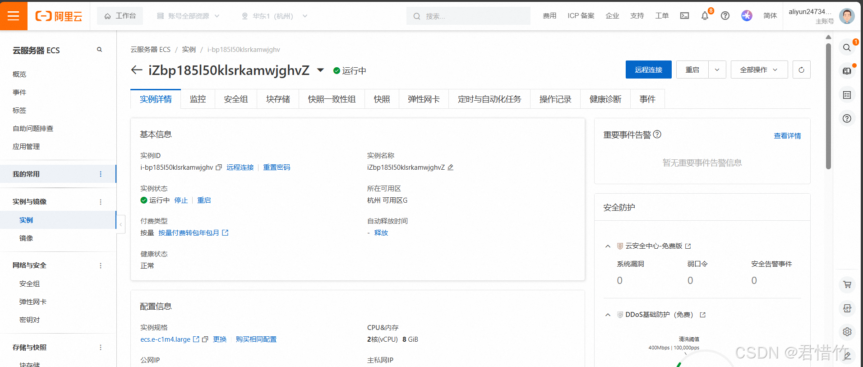Switch to the 块存储 tab
This screenshot has width=863, height=367.
[x=278, y=99]
